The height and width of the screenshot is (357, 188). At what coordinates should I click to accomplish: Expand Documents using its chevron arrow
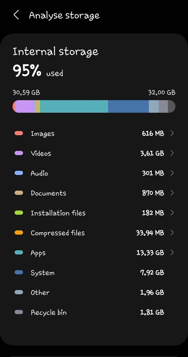172,193
